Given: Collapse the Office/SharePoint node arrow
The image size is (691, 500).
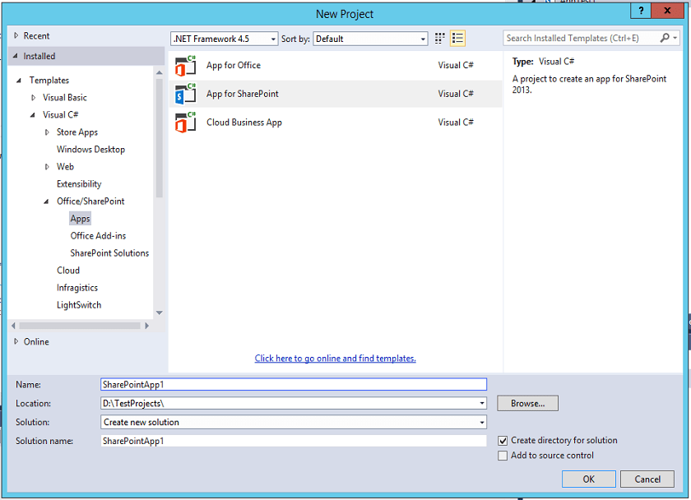Looking at the screenshot, I should 46,201.
